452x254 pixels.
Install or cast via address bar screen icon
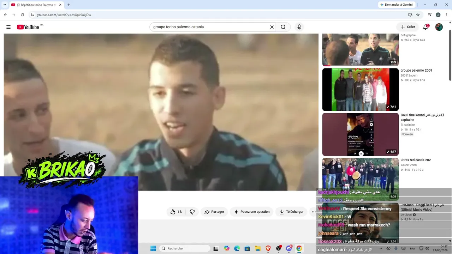[x=410, y=15]
